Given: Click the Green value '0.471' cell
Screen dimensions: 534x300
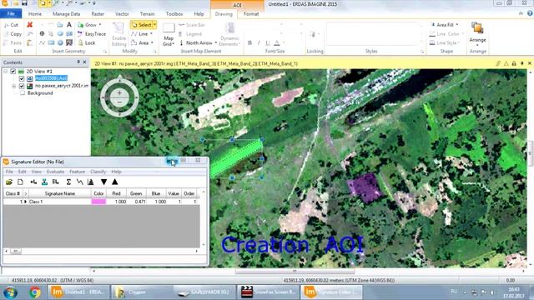Looking at the screenshot, I should coord(136,202).
